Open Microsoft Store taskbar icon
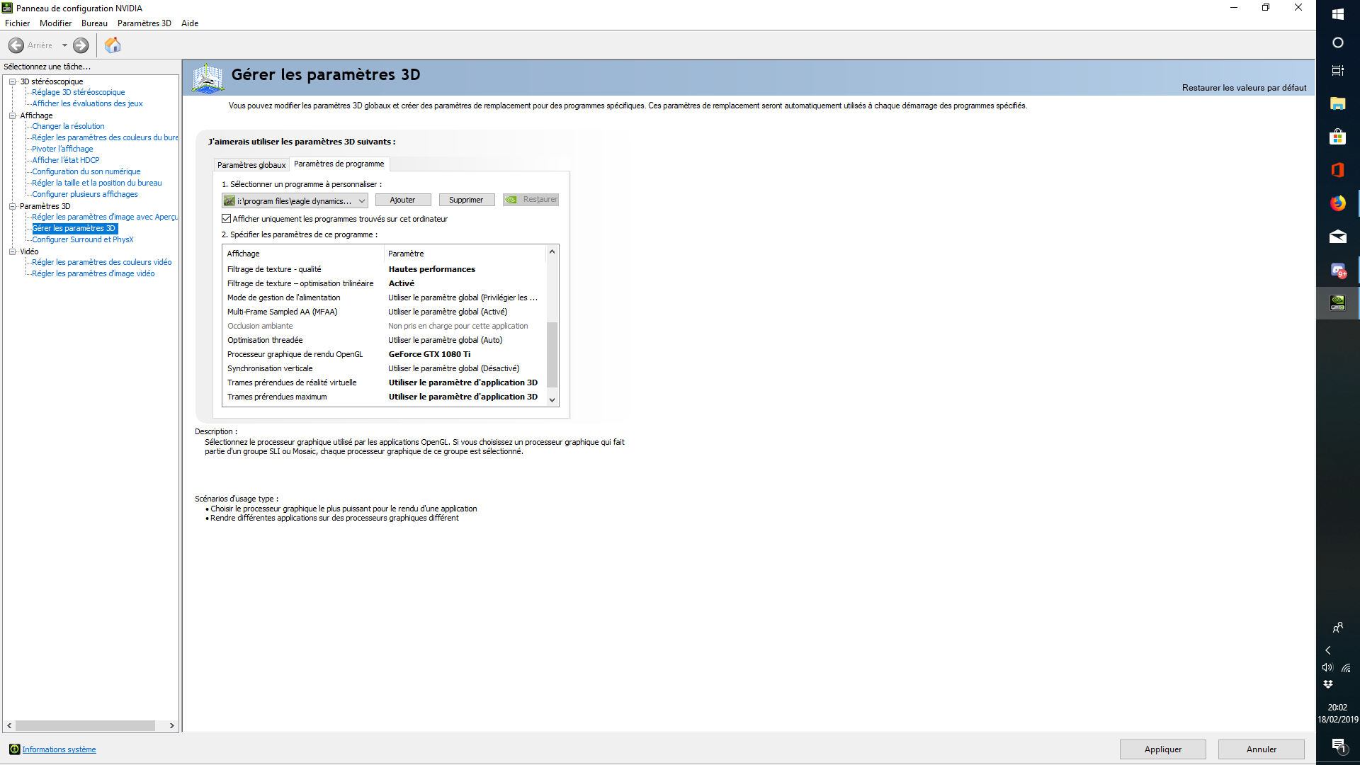 [1338, 137]
